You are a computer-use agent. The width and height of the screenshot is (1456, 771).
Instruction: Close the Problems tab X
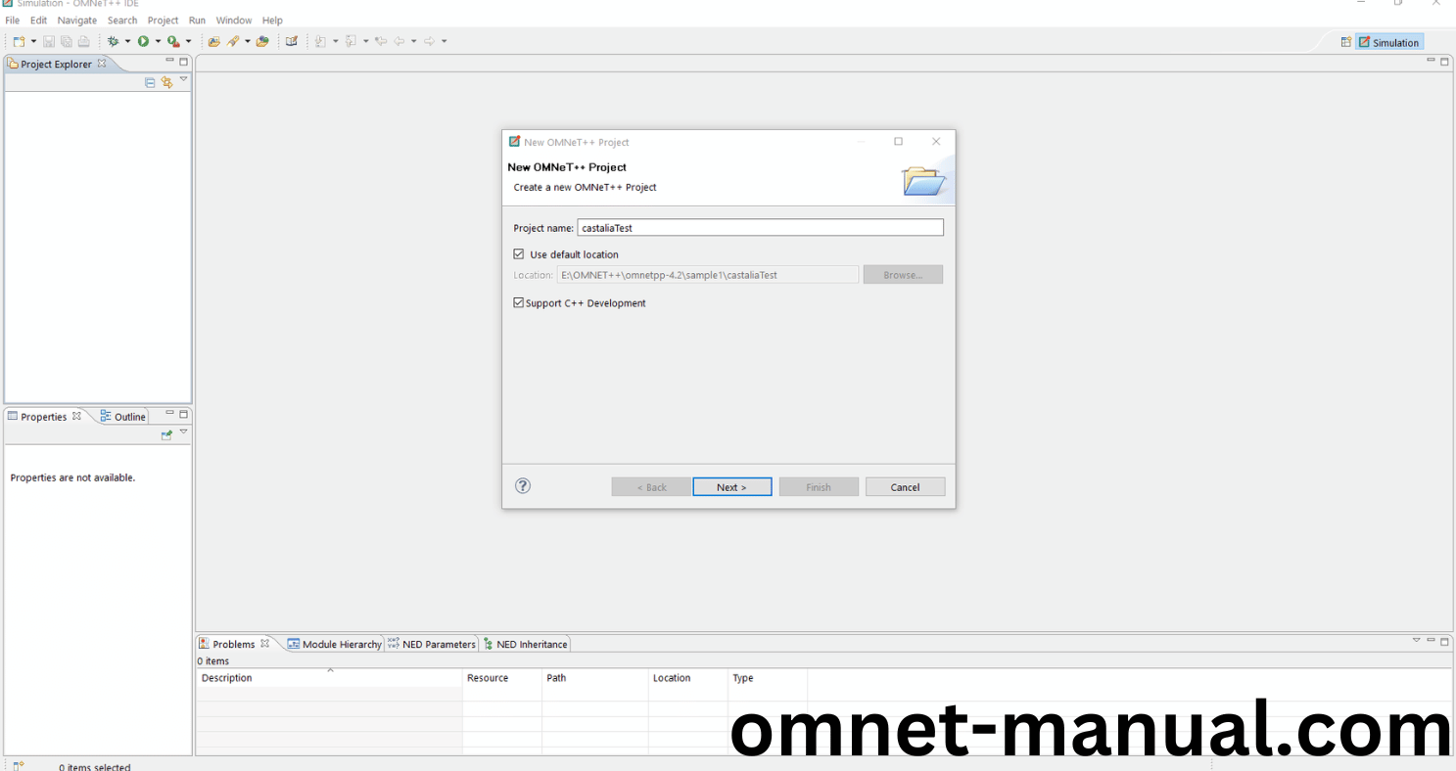pyautogui.click(x=264, y=644)
